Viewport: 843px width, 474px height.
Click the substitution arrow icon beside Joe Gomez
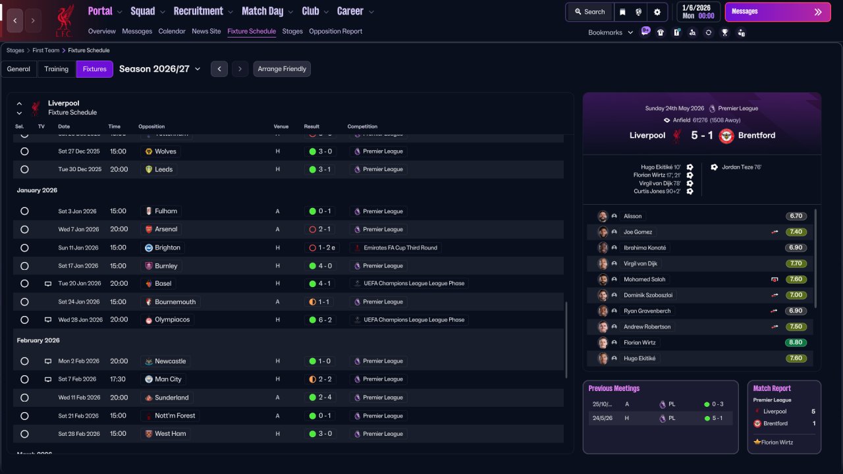click(775, 232)
